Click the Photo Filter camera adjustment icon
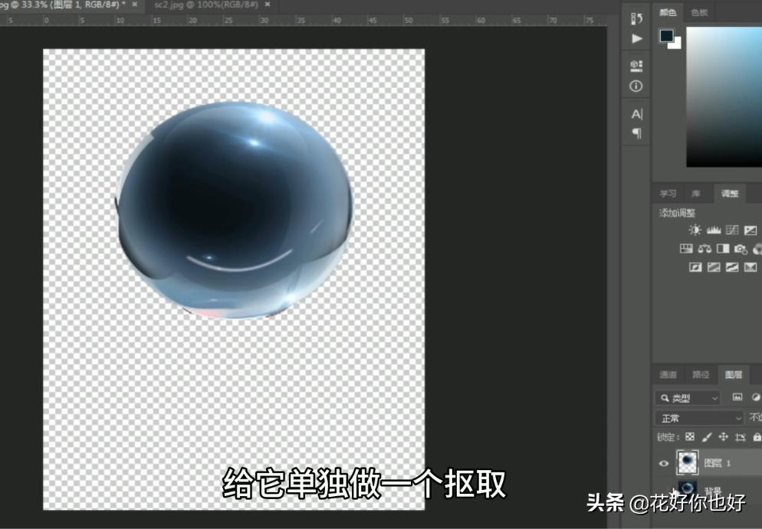Image resolution: width=762 pixels, height=529 pixels. pos(740,248)
